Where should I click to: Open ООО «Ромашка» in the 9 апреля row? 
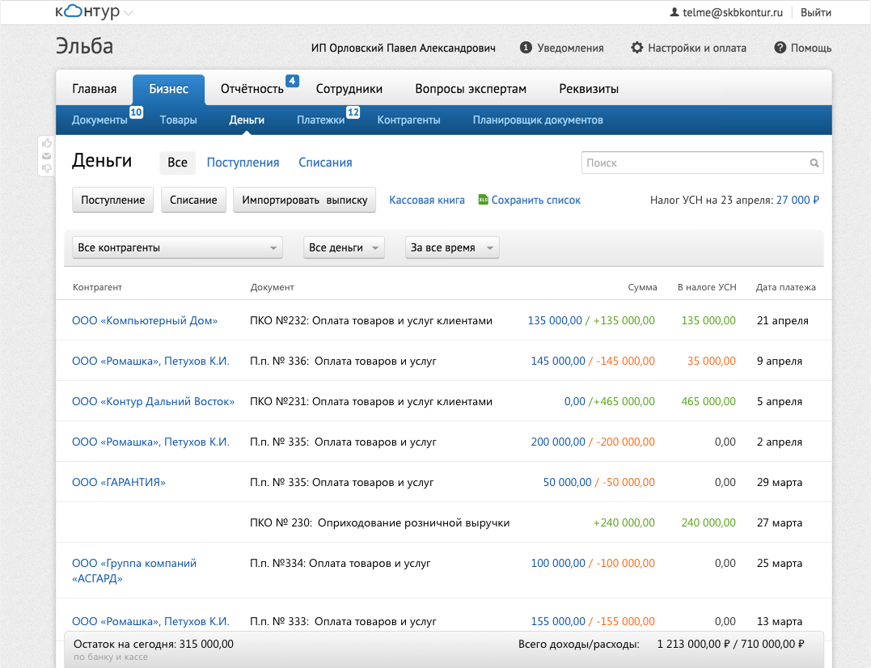[150, 361]
